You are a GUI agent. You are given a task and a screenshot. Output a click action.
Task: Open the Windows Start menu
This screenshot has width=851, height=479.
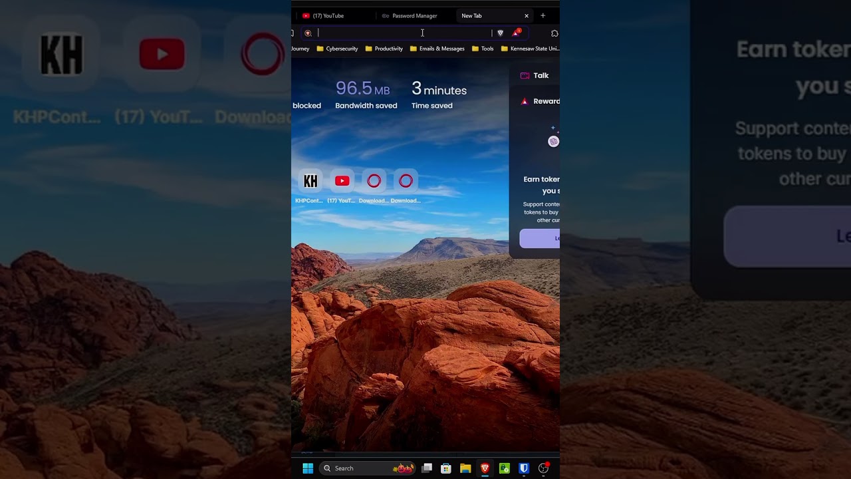click(308, 468)
